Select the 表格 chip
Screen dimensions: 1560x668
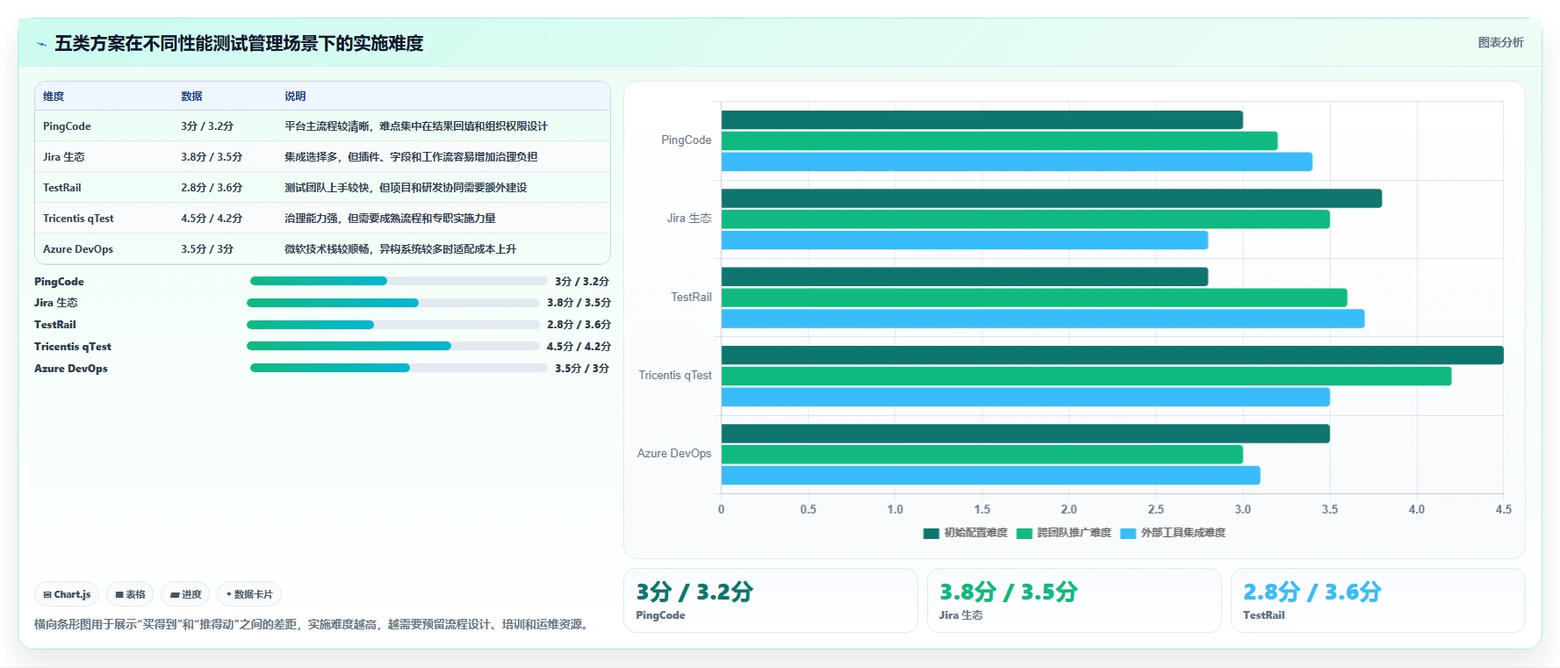click(130, 594)
